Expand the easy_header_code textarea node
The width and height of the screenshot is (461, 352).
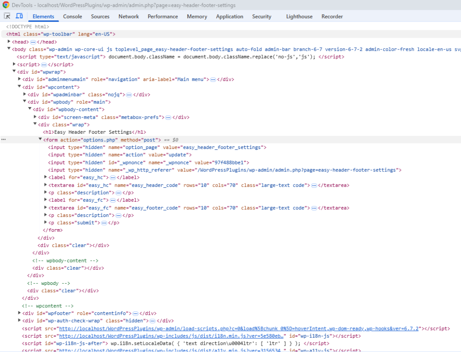point(45,185)
